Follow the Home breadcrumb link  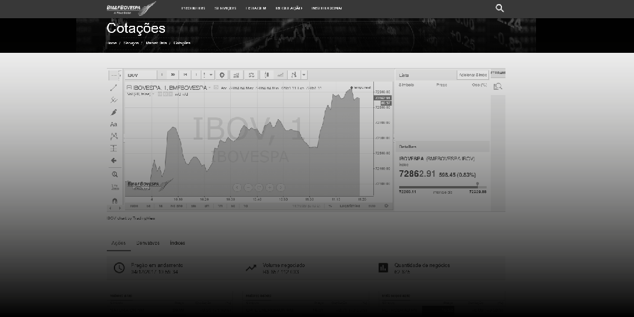[112, 43]
